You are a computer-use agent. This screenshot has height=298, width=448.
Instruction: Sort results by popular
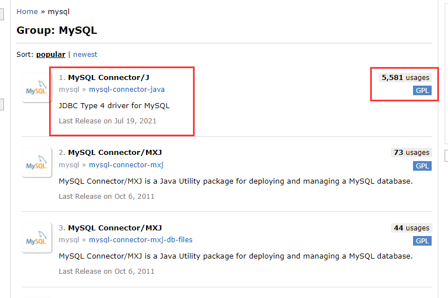(x=50, y=55)
